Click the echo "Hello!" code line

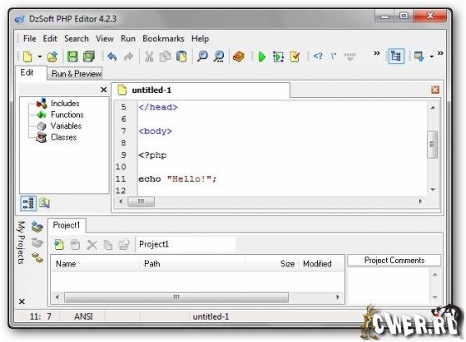pyautogui.click(x=177, y=179)
